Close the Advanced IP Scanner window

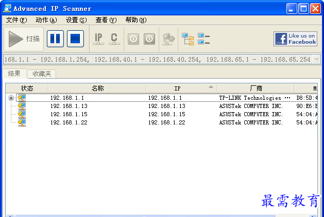tap(316, 9)
